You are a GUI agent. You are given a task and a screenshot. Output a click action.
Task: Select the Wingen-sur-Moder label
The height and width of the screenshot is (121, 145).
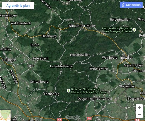click(x=82, y=26)
